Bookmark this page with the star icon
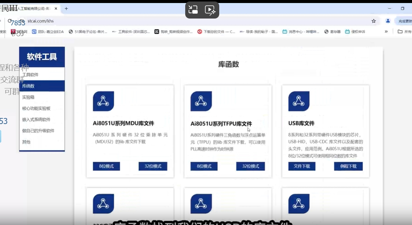 tap(374, 21)
